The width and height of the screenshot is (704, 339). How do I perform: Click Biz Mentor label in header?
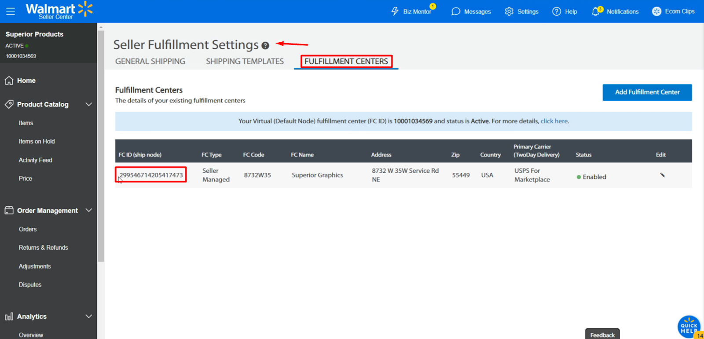click(417, 11)
